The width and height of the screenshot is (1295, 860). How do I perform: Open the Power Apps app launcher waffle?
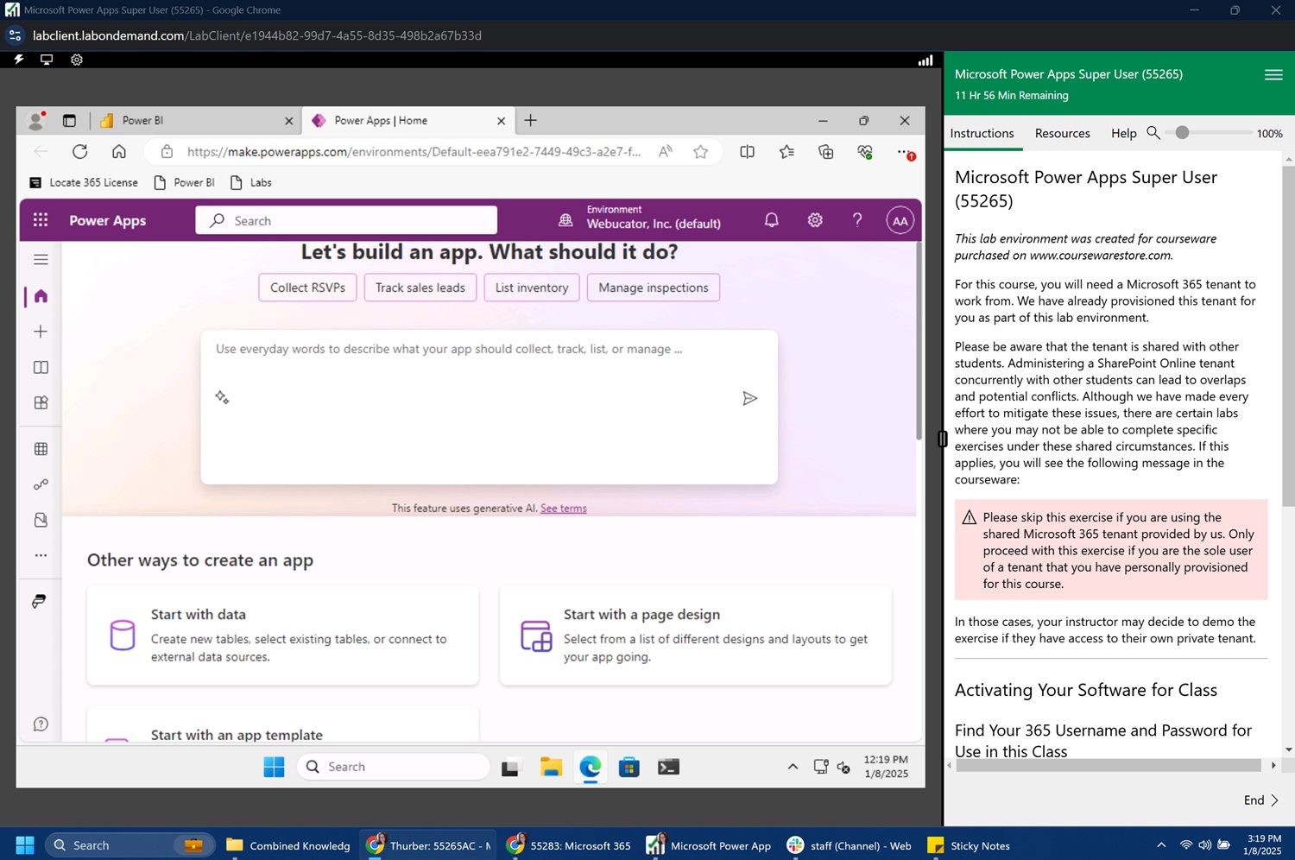point(41,220)
